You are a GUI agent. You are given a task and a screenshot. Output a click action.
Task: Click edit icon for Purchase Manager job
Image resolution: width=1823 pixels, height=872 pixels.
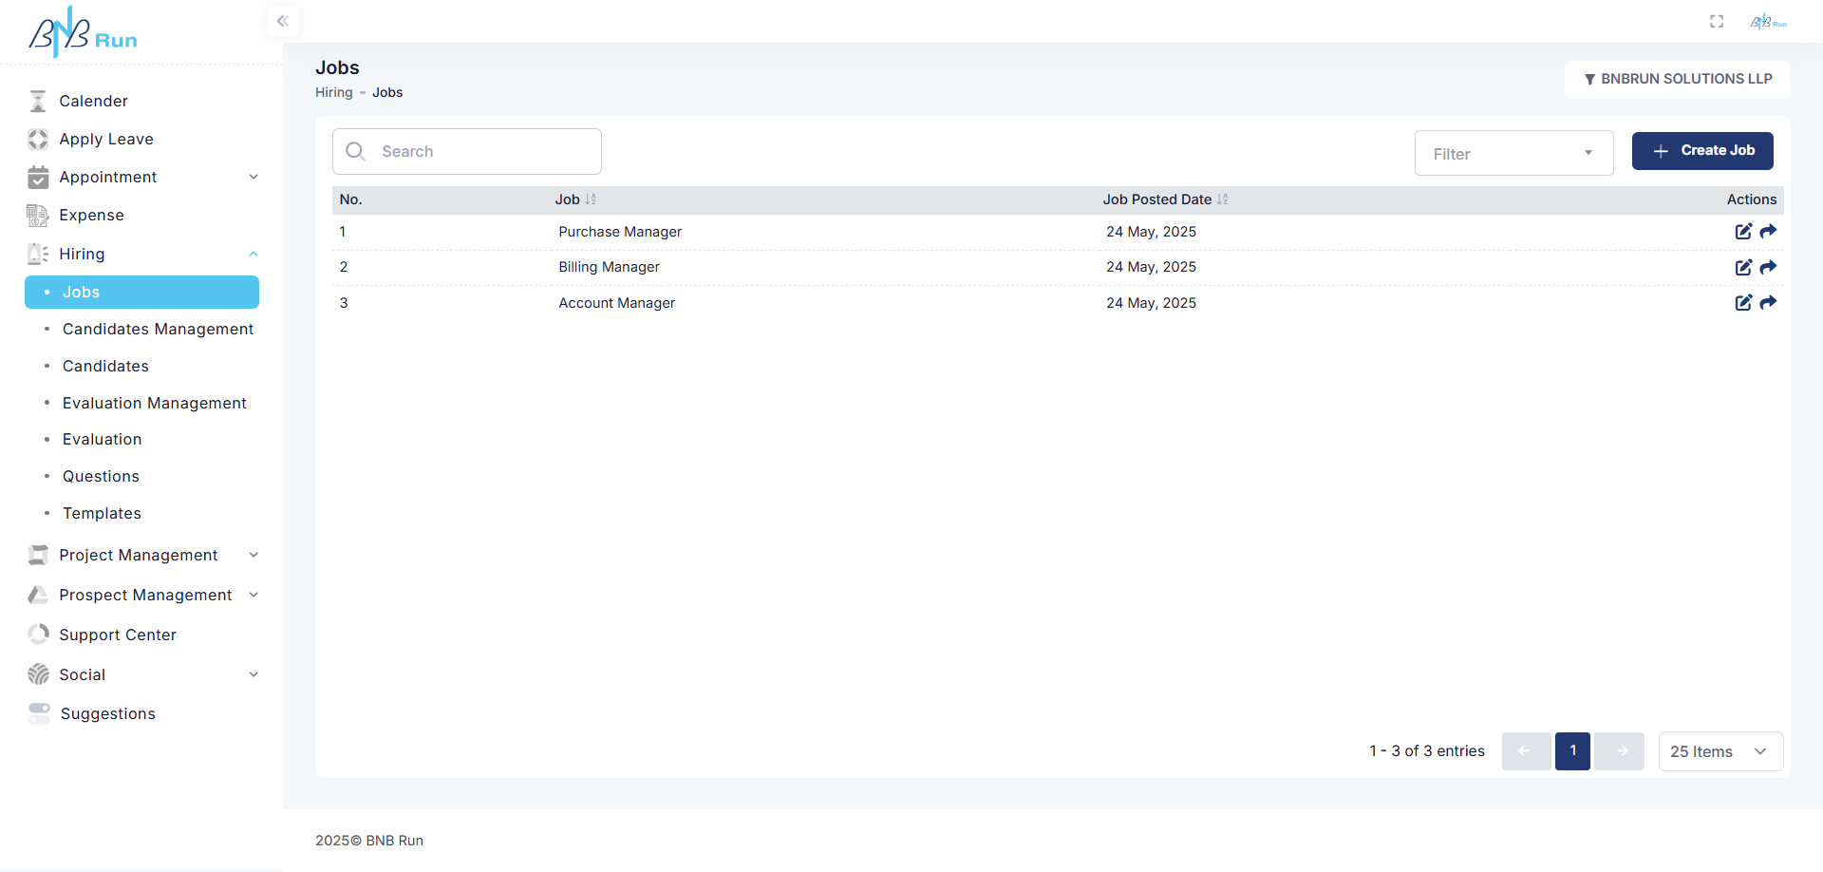click(1743, 232)
